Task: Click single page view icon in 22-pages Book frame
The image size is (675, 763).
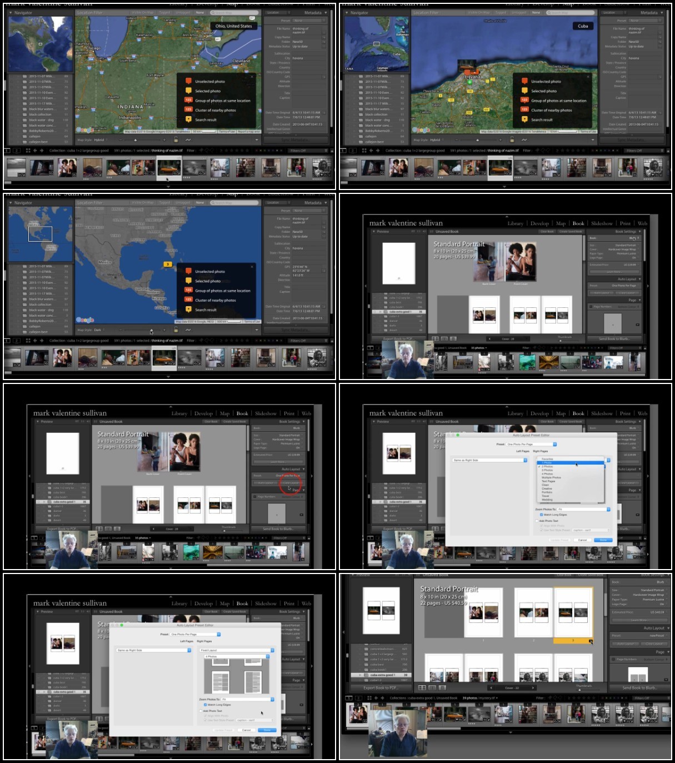Action: [x=443, y=687]
